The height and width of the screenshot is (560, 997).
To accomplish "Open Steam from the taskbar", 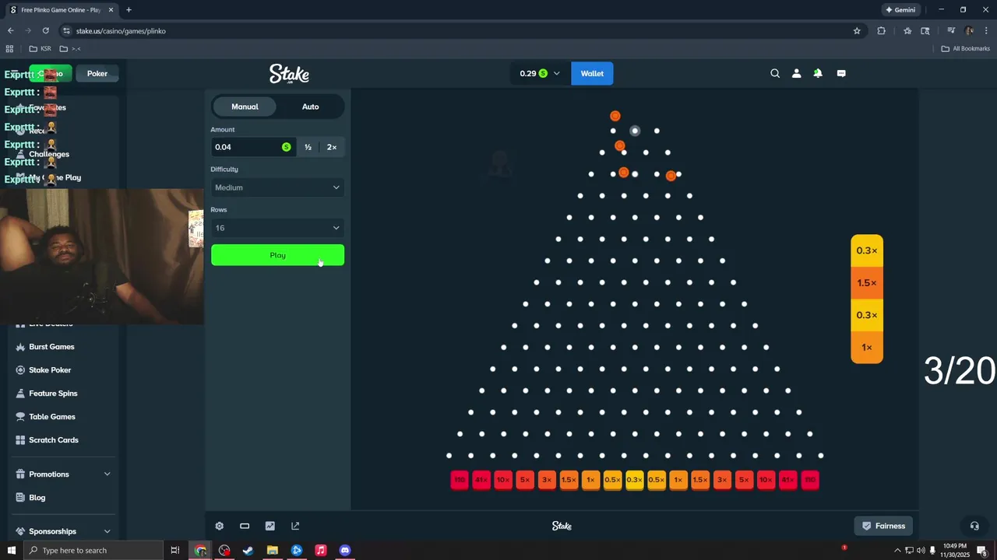I will [x=248, y=550].
